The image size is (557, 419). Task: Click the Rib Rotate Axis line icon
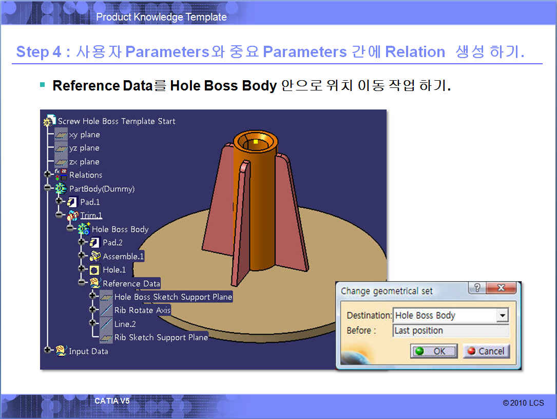tap(106, 310)
